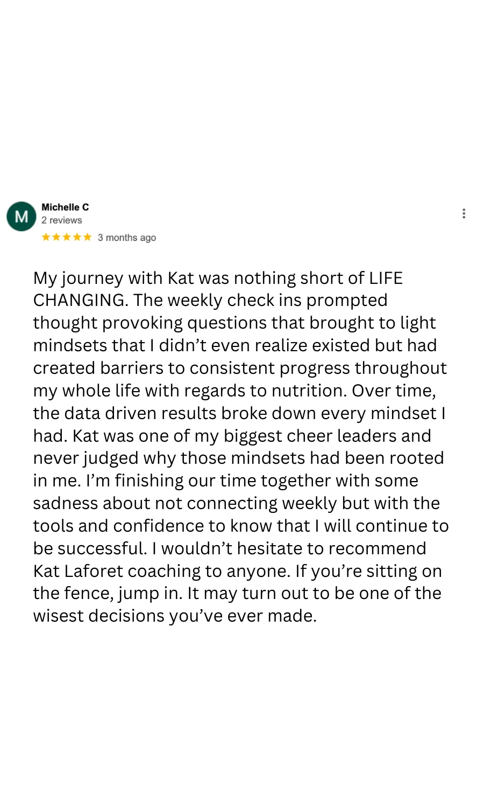Open the three-dot more options menu
The width and height of the screenshot is (484, 808).
(x=464, y=213)
